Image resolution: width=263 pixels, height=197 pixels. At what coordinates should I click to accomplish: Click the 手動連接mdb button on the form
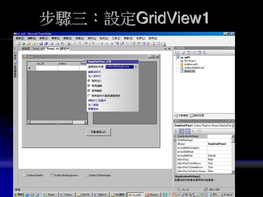click(x=98, y=132)
